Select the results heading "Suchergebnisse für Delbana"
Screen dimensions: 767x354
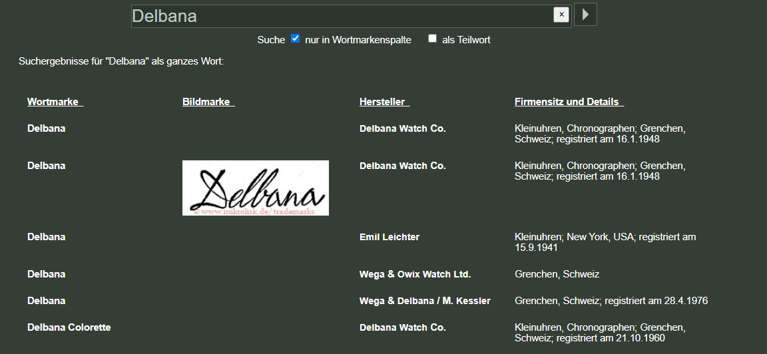coord(121,62)
